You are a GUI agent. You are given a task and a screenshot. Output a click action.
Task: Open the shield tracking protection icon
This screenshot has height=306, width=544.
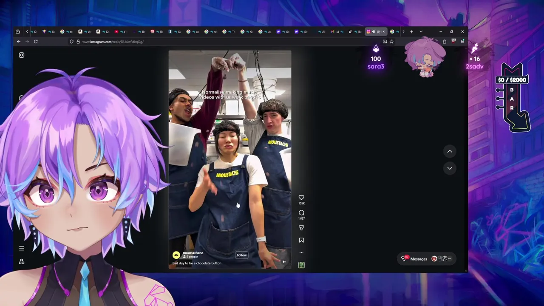click(71, 42)
